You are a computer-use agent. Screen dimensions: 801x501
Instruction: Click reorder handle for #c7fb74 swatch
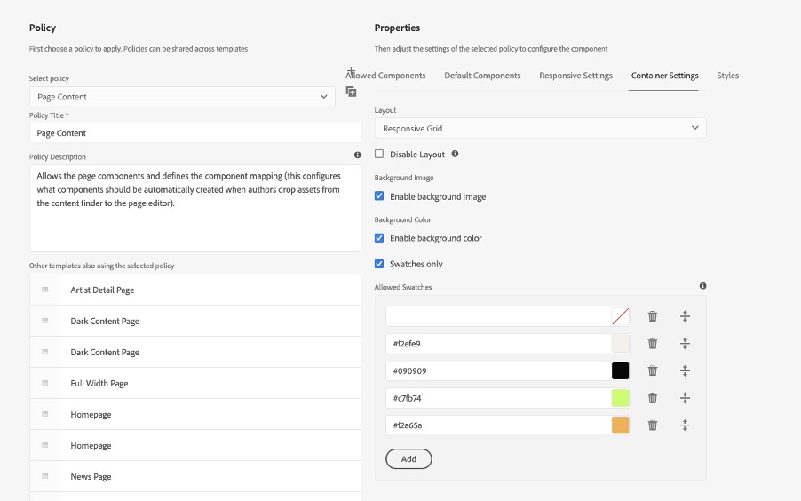coord(685,398)
